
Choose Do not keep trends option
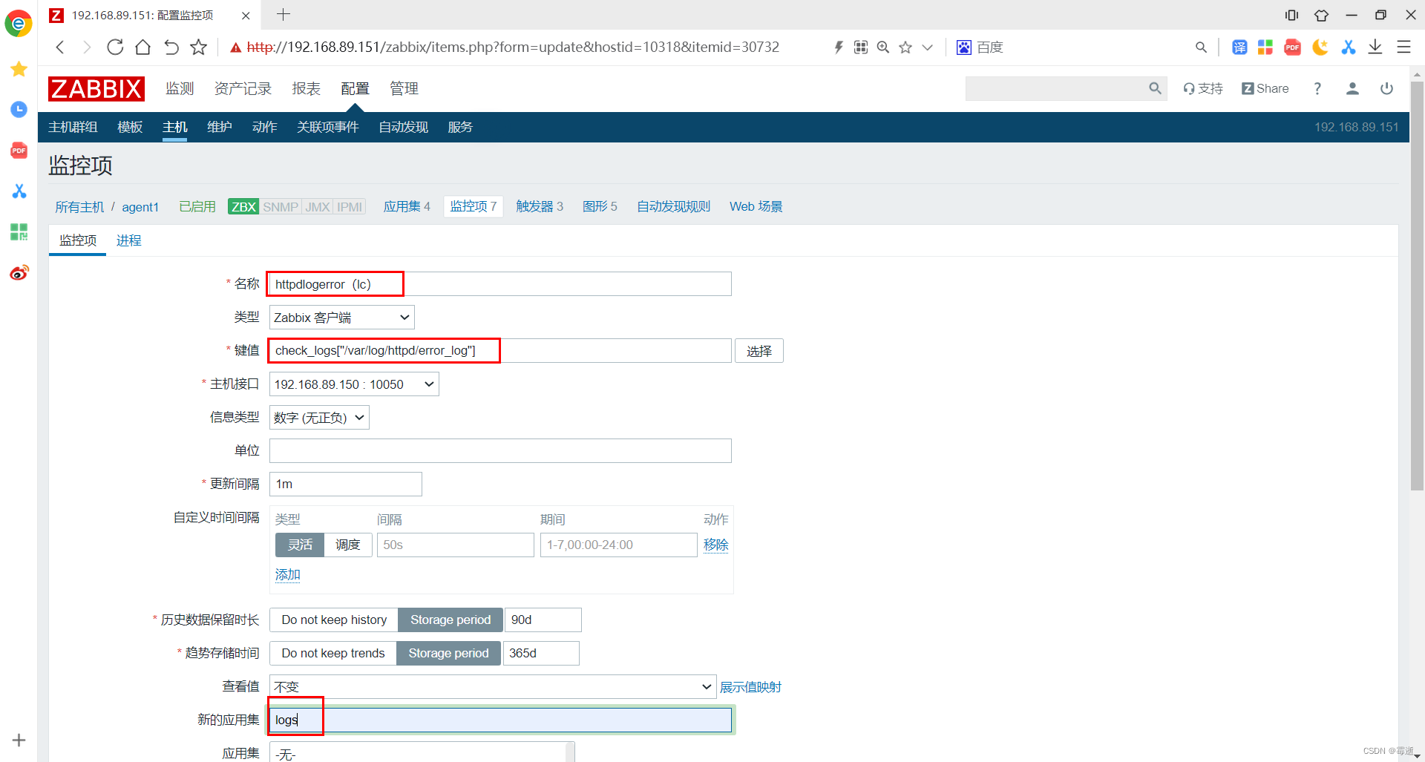333,653
